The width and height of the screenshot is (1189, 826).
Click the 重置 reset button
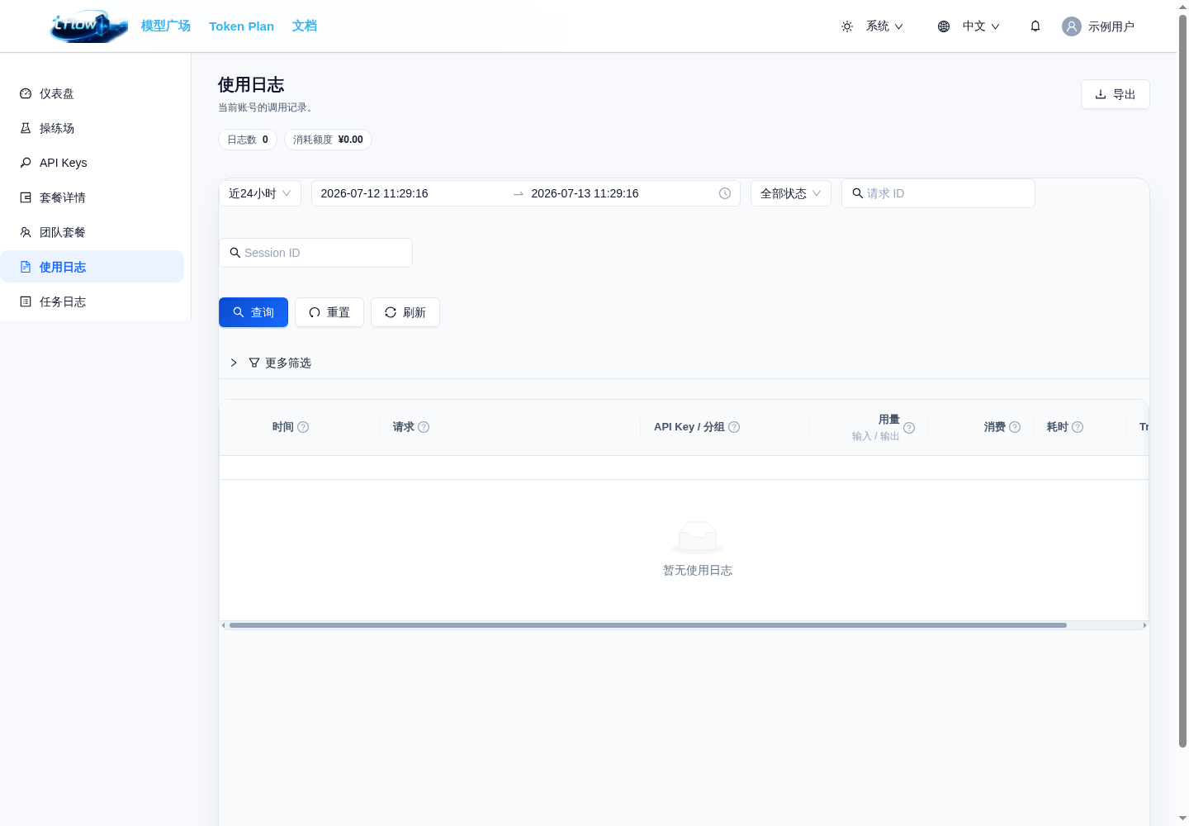click(x=329, y=312)
